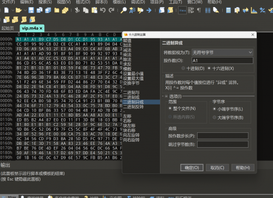This screenshot has width=273, height=198.
Task: Click the find in files icon
Action: point(140,10)
